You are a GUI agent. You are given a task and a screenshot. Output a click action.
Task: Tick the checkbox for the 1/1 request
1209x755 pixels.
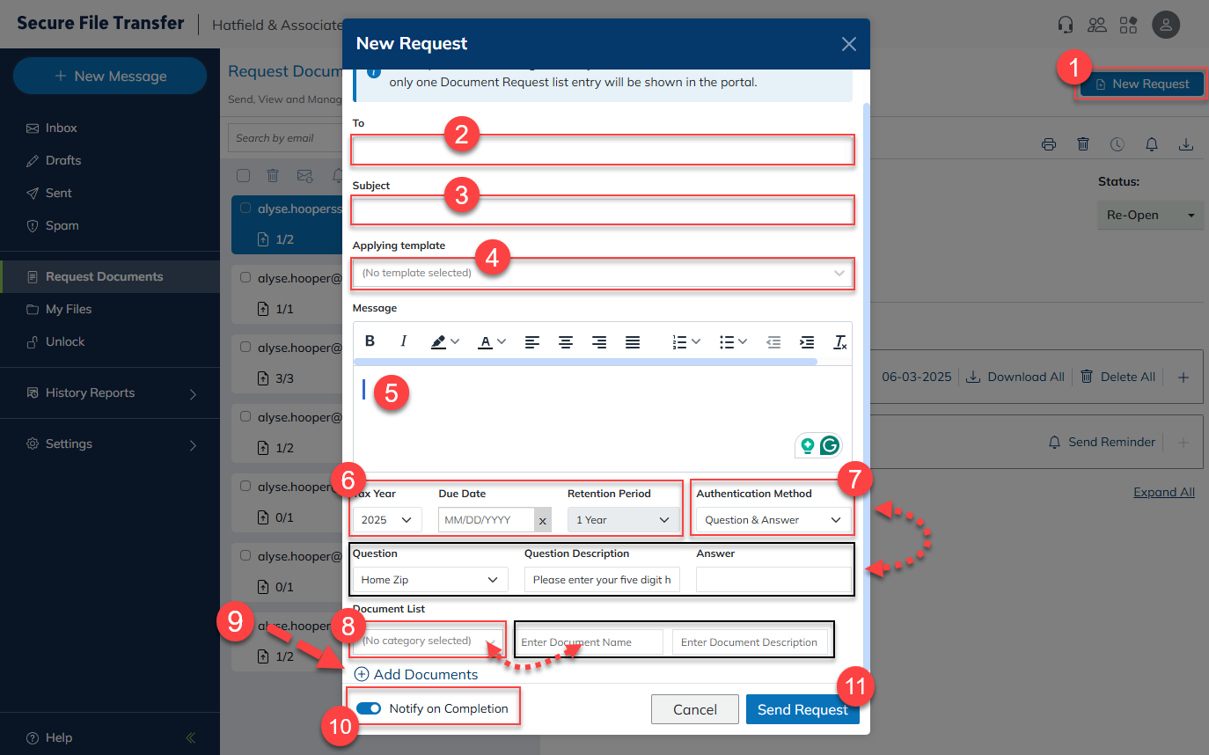[245, 277]
